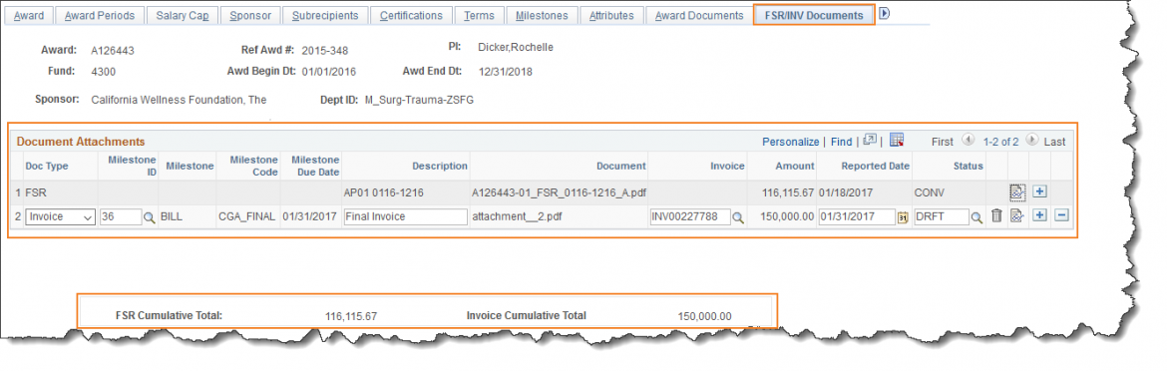Image resolution: width=1167 pixels, height=371 pixels.
Task: Sort by Milestone Code column header
Action: [x=253, y=165]
